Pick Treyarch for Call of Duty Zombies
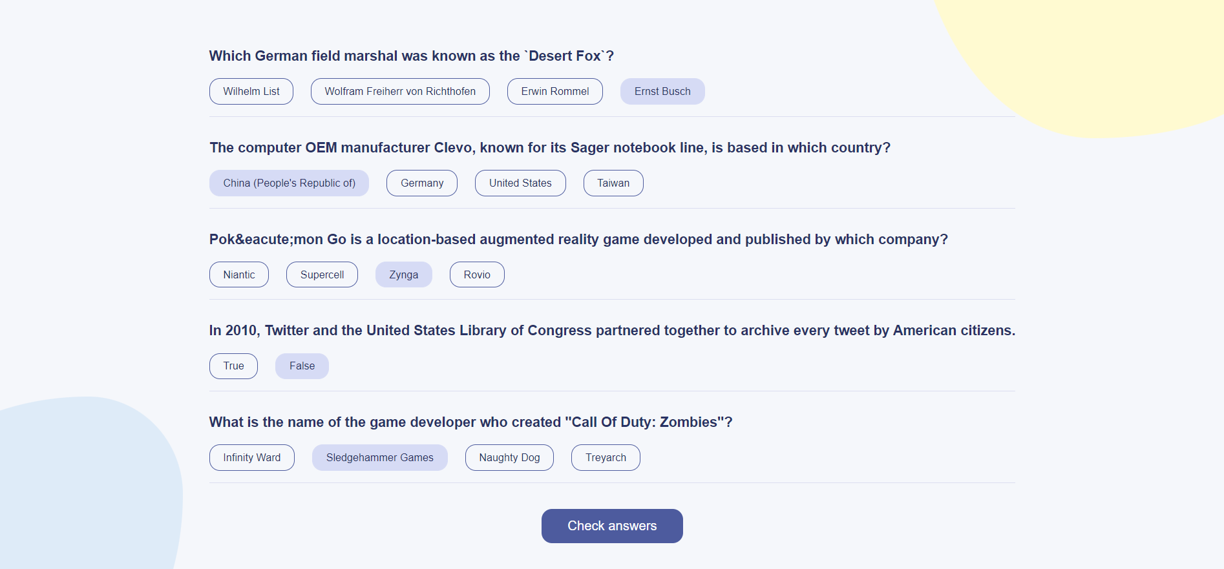The width and height of the screenshot is (1224, 569). (x=606, y=458)
